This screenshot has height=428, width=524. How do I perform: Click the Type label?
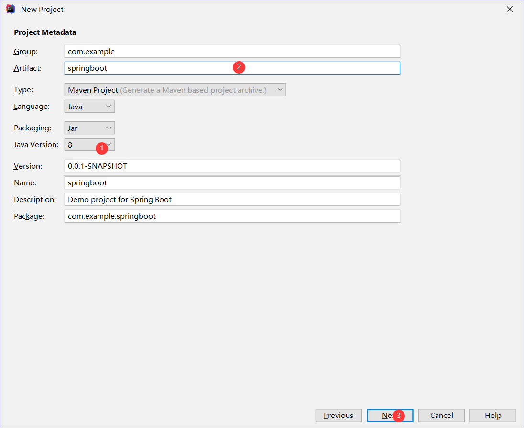tap(23, 90)
